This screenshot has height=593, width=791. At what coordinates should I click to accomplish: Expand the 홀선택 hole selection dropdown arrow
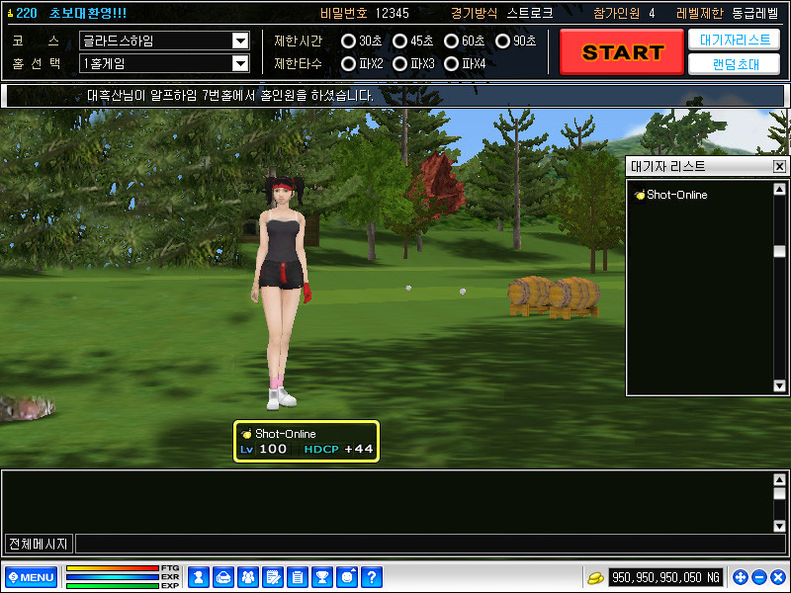point(240,63)
